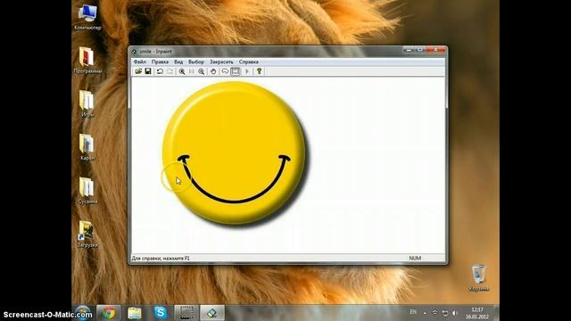Viewport: 571px width, 321px height.
Task: Click the Zoom in magnifier icon
Action: tap(182, 71)
